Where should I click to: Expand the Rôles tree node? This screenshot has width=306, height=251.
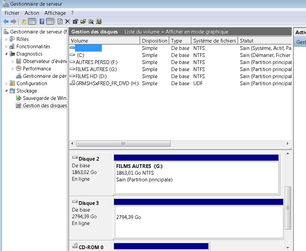[6, 39]
